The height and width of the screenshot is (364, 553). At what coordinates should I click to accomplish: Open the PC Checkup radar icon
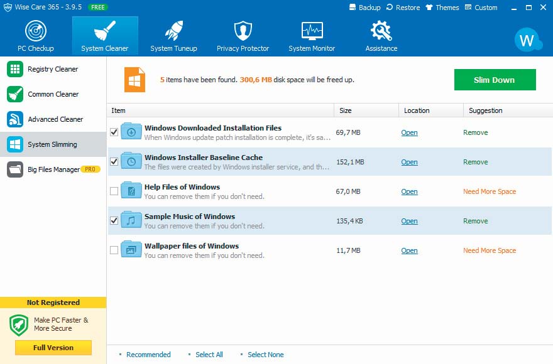pos(36,31)
